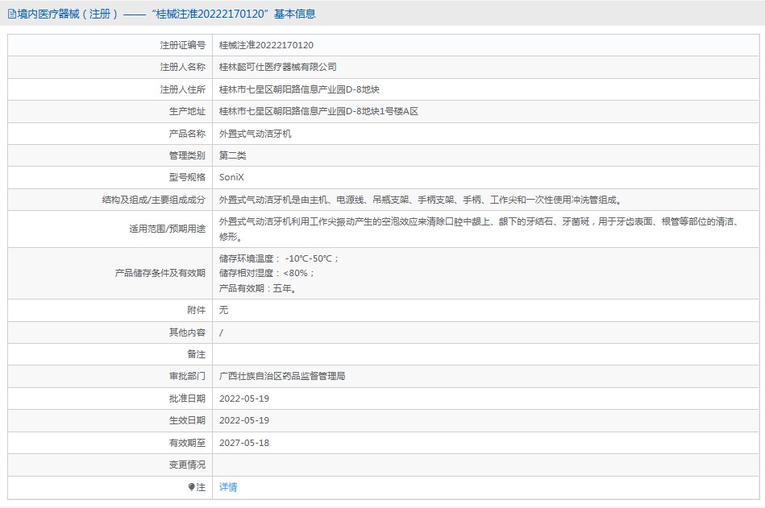Click the bulb icon next to 注
The image size is (765, 508).
coord(191,487)
